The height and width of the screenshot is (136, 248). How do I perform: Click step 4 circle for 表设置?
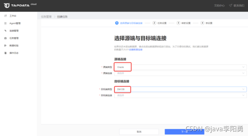(x=202, y=23)
